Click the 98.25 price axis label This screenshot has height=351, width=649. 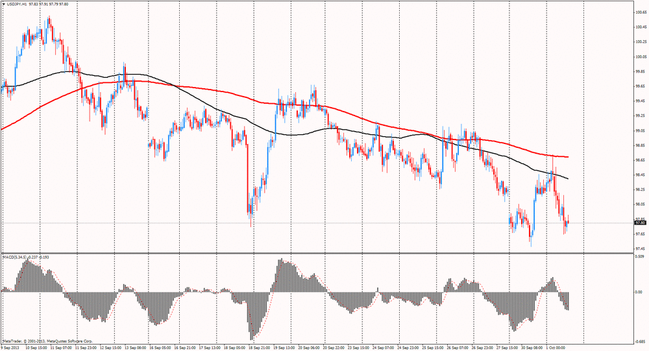(x=641, y=189)
